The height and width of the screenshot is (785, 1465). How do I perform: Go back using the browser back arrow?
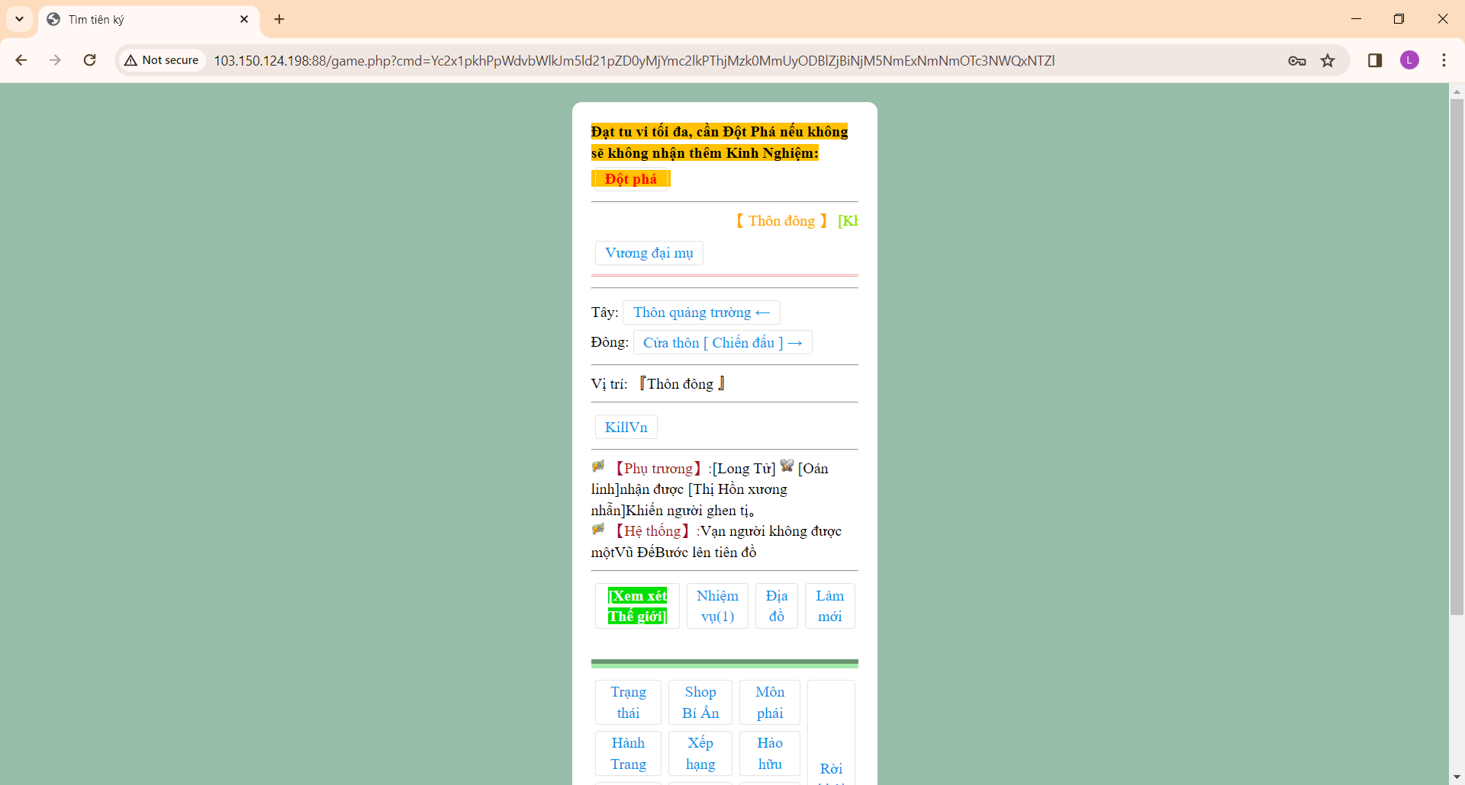coord(21,60)
